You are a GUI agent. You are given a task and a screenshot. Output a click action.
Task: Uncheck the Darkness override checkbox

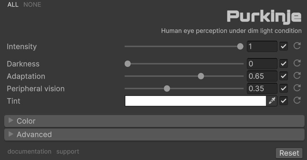click(284, 64)
